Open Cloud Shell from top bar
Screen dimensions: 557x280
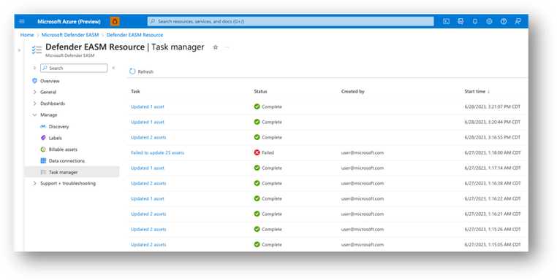coord(446,22)
